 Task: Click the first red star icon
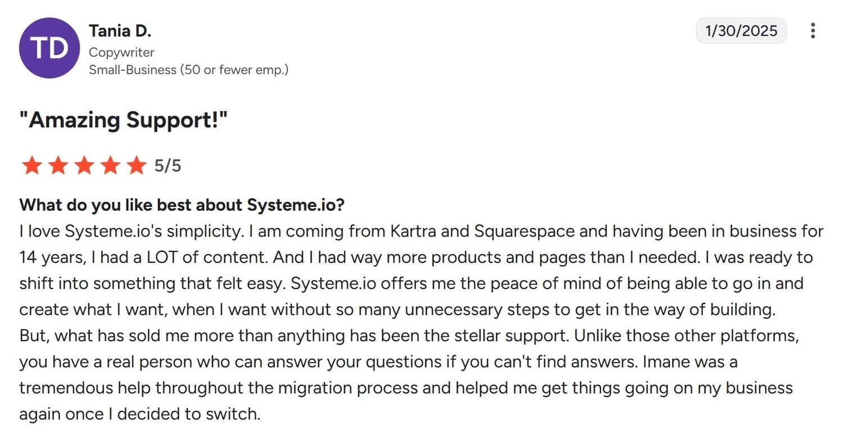click(32, 165)
